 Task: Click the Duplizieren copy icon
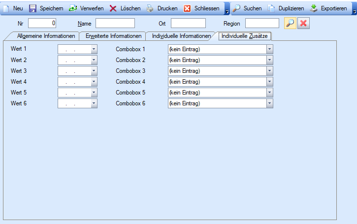click(271, 8)
